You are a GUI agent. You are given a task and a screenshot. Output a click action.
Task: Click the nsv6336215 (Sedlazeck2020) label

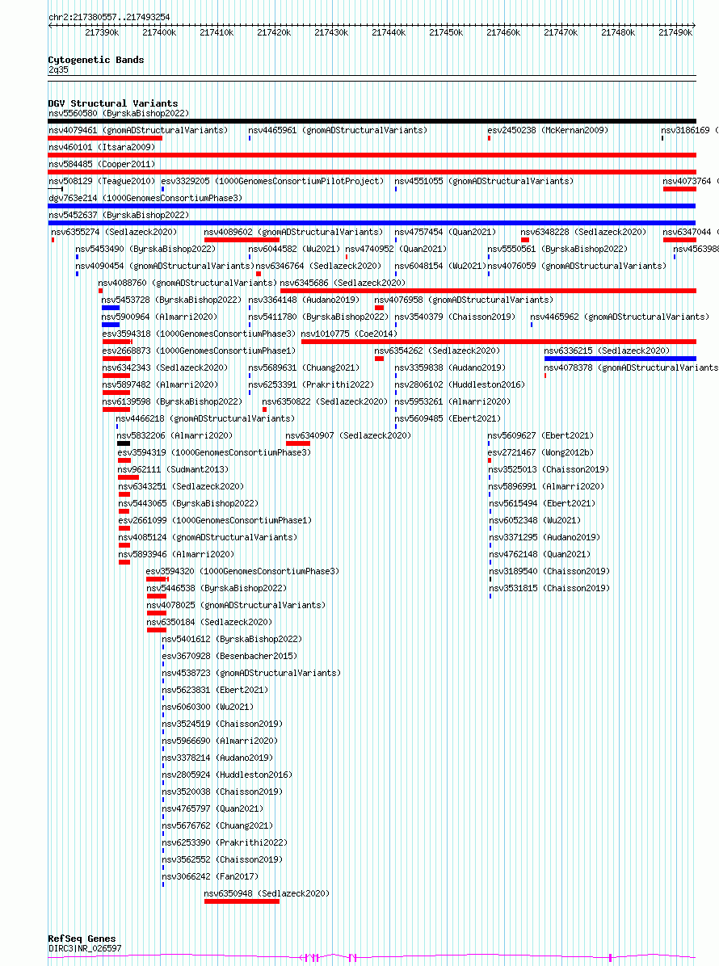click(x=607, y=351)
